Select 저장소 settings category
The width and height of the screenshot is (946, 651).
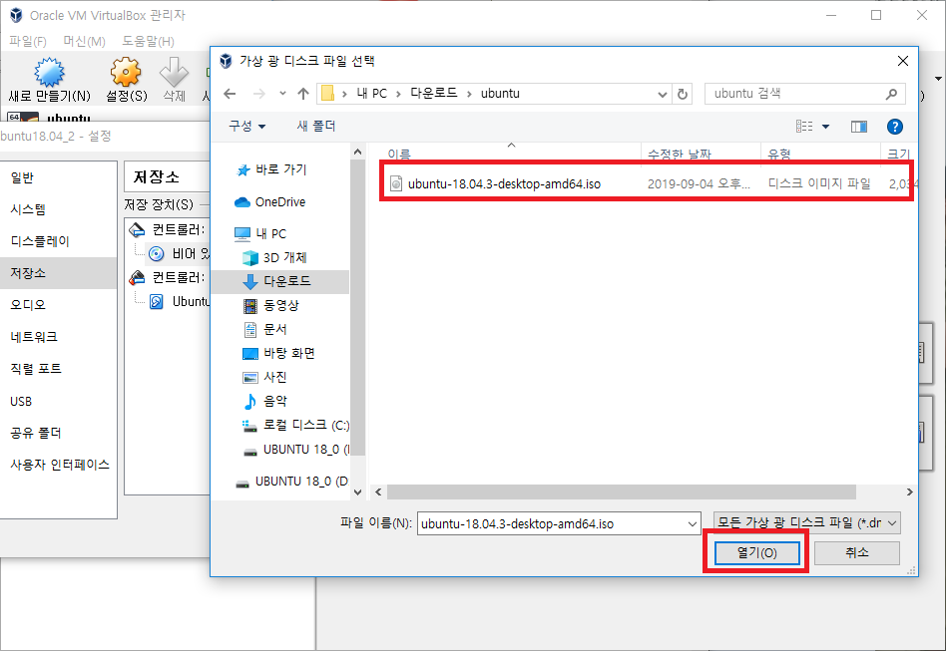tap(59, 273)
